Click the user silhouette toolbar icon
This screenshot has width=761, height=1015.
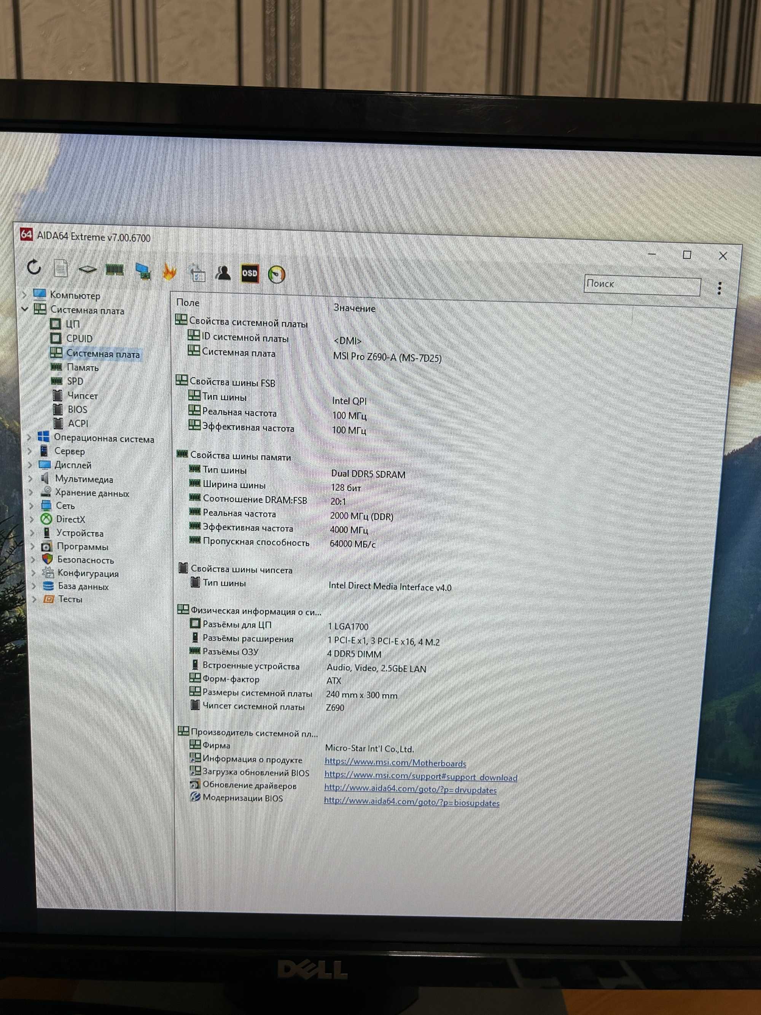(x=223, y=273)
